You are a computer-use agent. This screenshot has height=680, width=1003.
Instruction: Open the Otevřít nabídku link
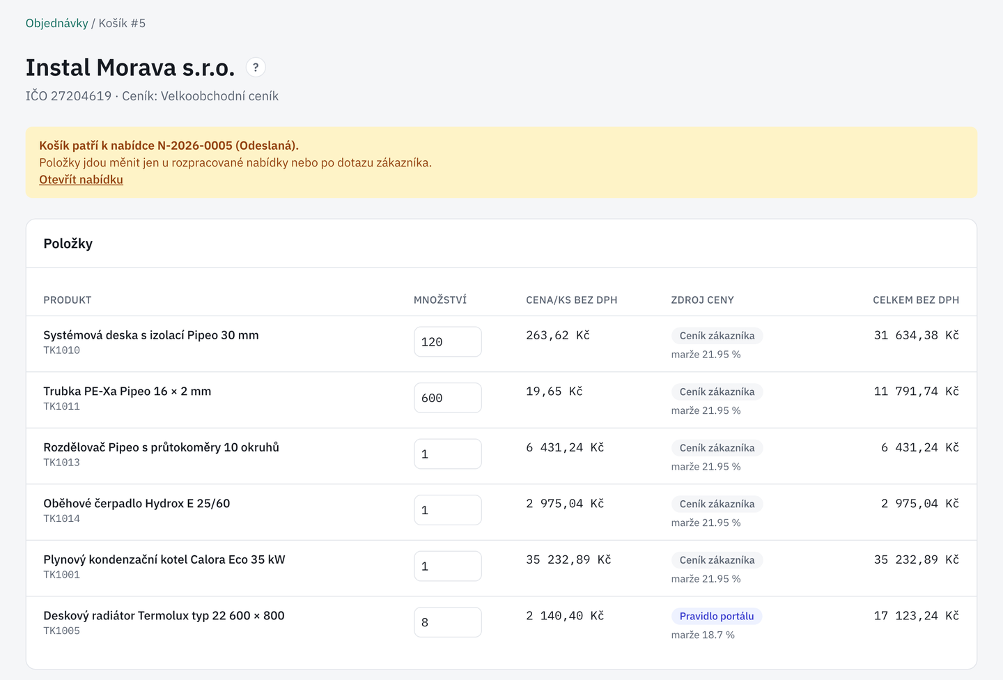pyautogui.click(x=81, y=180)
